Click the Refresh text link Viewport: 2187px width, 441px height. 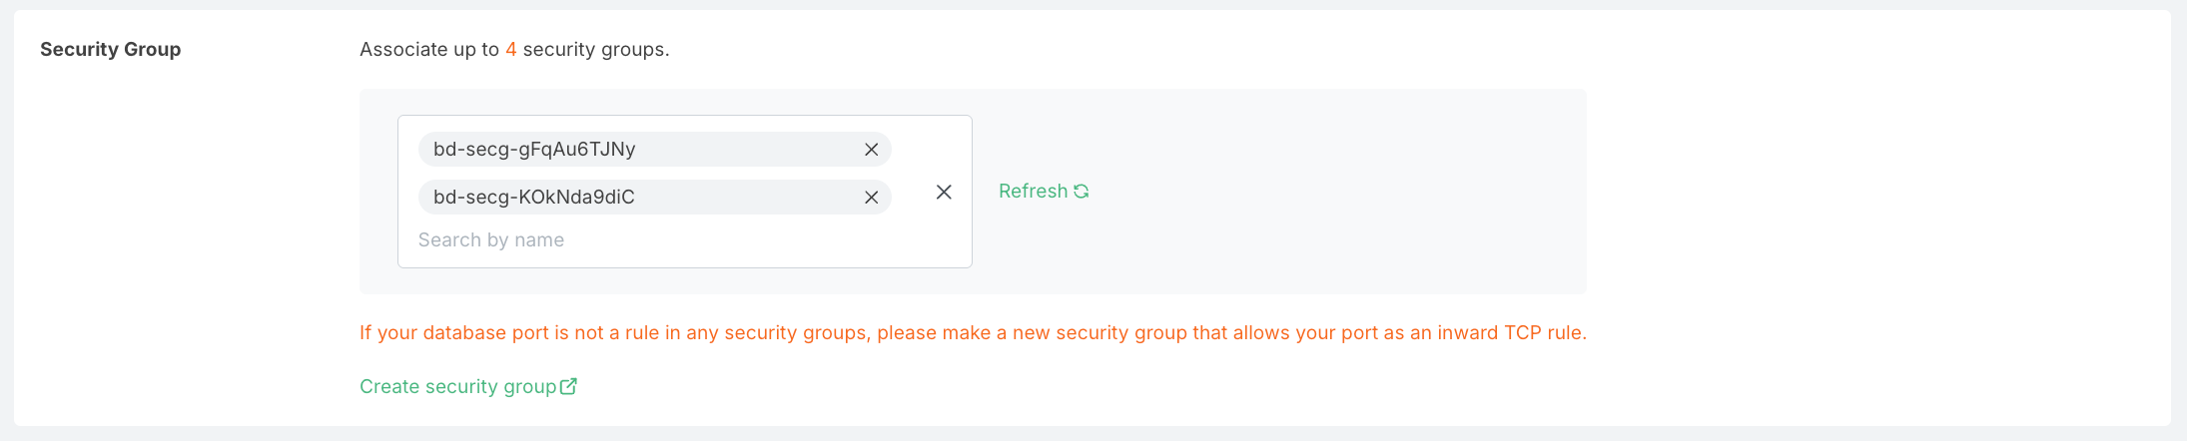[x=1033, y=192]
